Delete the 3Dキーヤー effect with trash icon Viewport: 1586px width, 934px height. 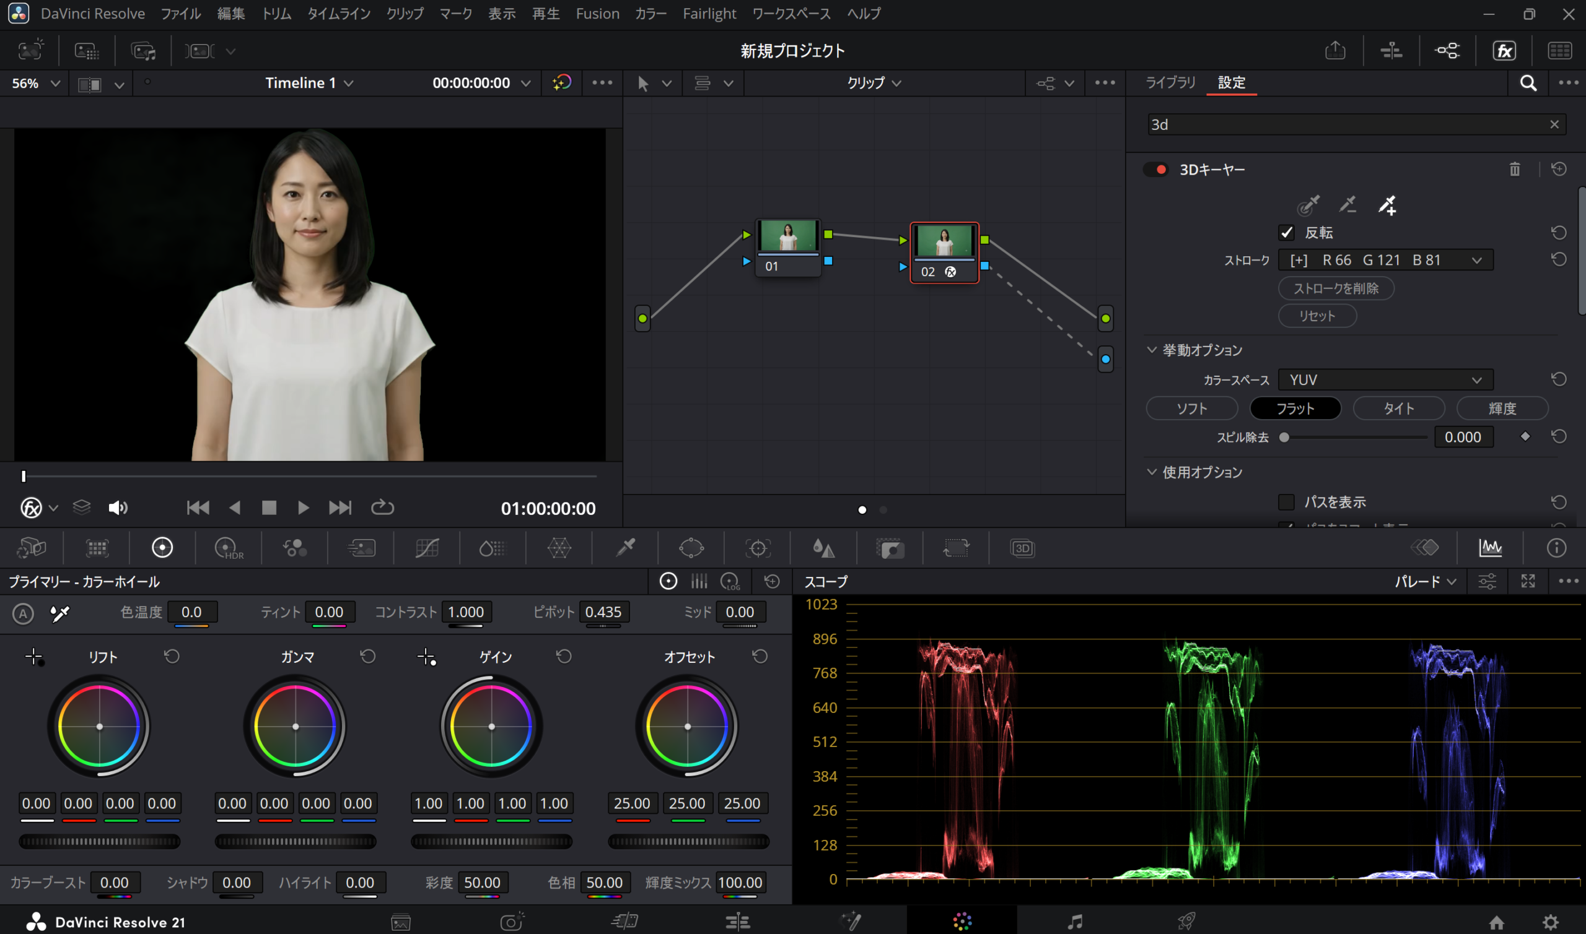click(x=1515, y=170)
